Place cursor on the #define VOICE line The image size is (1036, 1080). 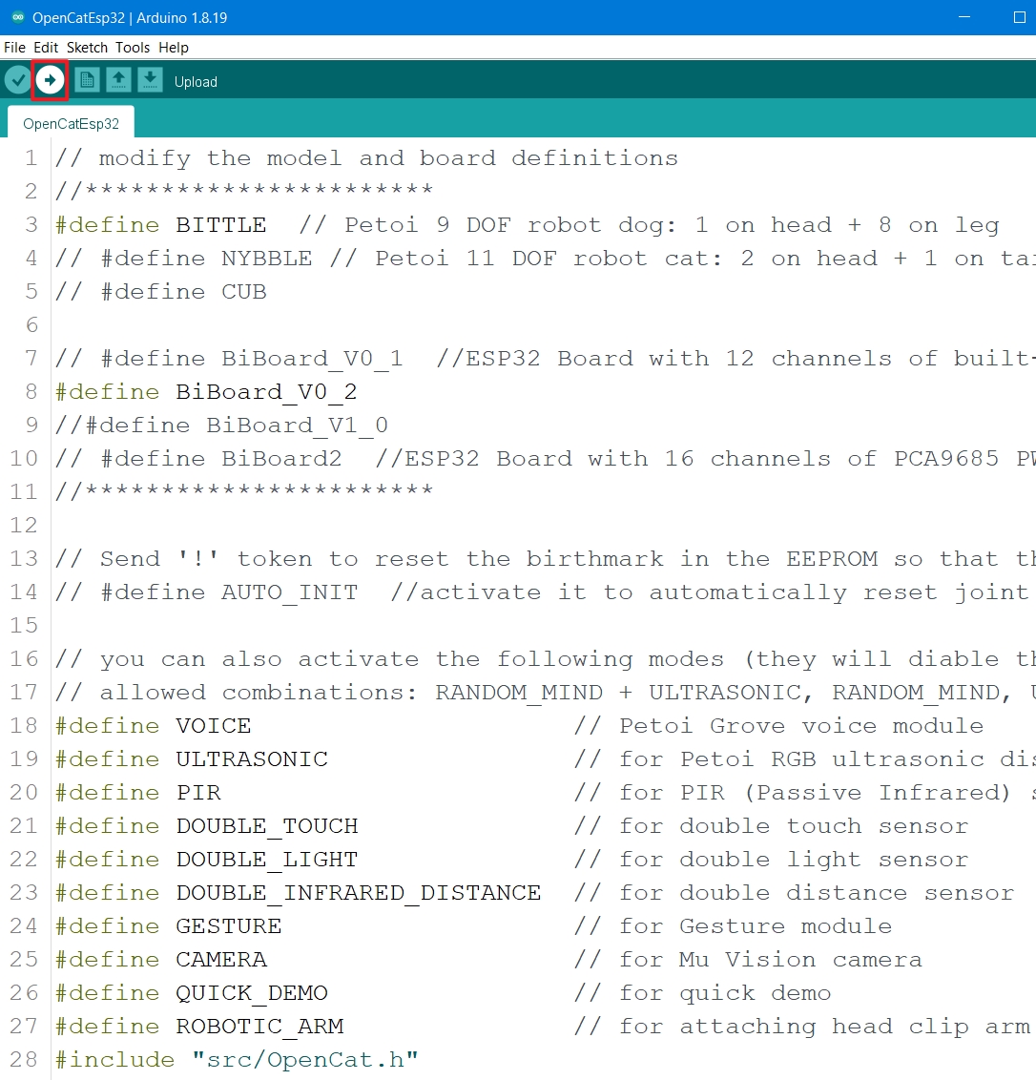coord(213,726)
